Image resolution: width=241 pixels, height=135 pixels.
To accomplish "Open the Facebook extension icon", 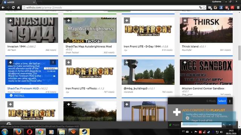I will click(221, 7).
